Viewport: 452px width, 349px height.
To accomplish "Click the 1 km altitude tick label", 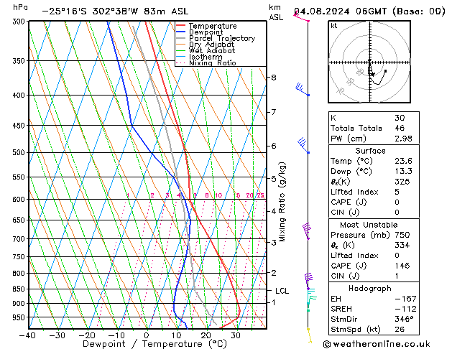I will (273, 302).
